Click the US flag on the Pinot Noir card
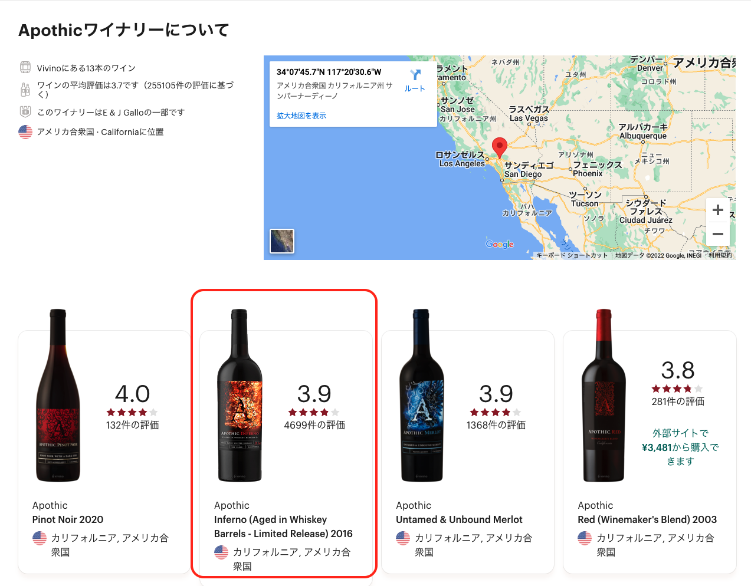 (x=40, y=538)
